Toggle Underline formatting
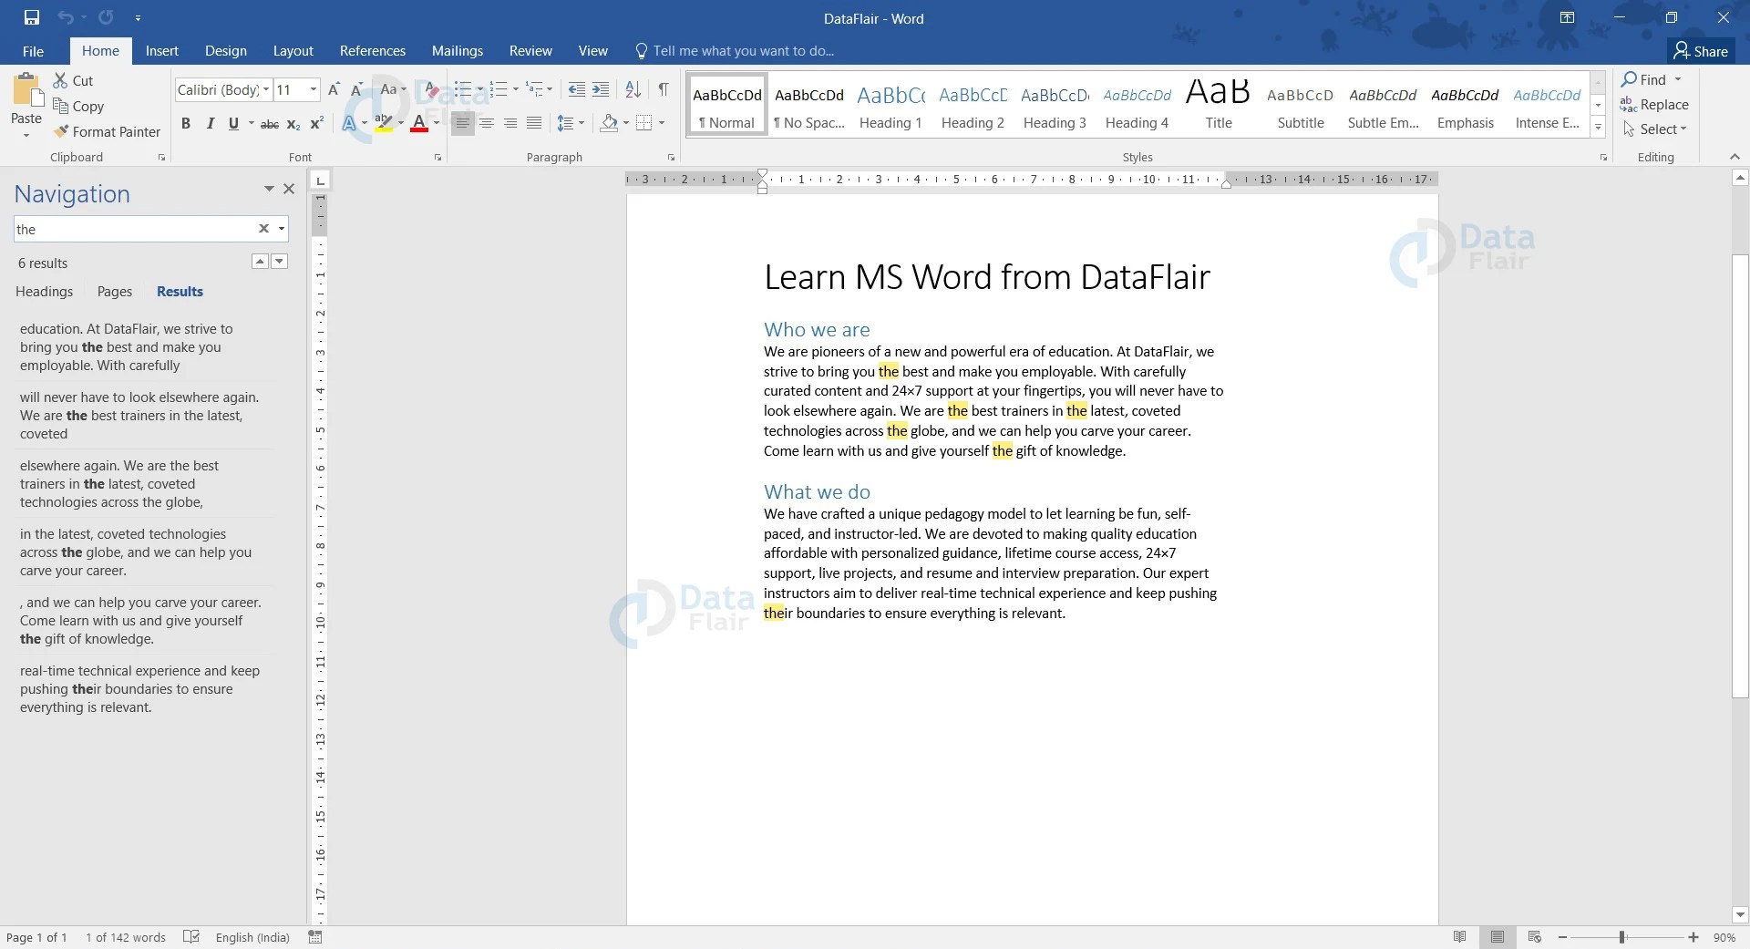The image size is (1750, 949). click(x=233, y=123)
